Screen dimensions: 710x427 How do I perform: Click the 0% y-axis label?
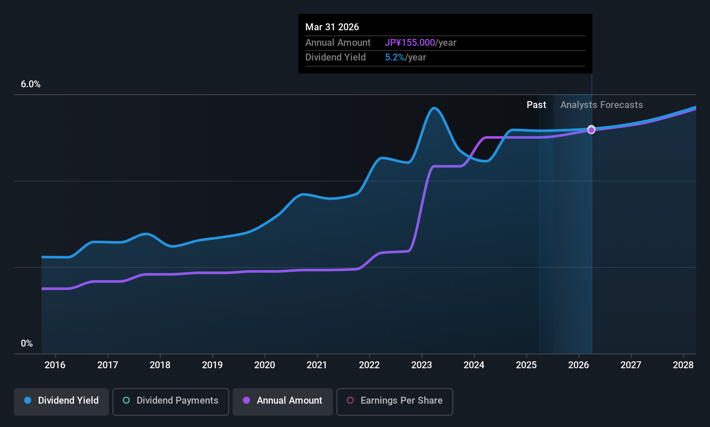27,344
